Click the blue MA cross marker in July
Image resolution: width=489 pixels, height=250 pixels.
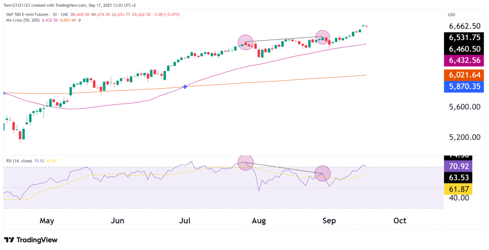(185, 87)
